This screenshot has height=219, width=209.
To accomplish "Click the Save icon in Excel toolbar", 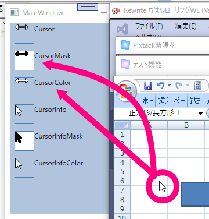I will tap(148, 86).
